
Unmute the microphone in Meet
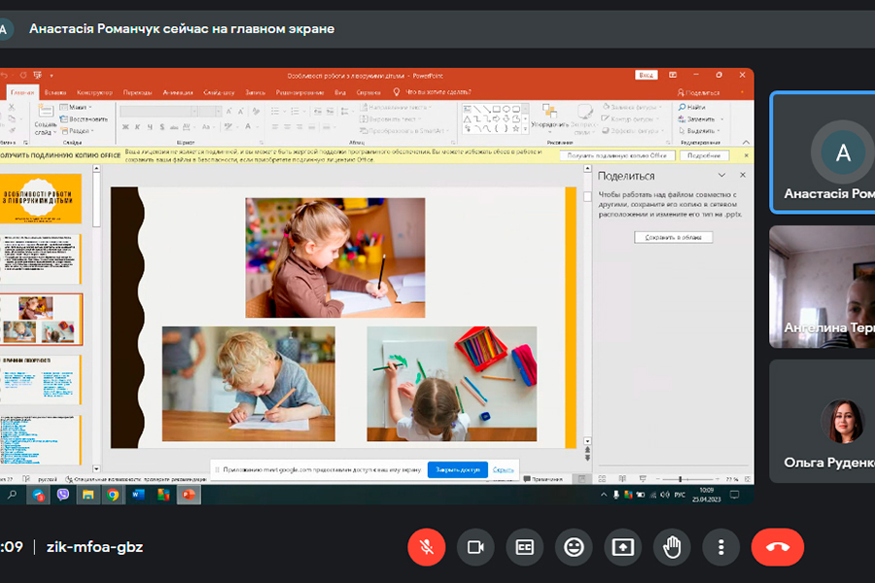pos(426,547)
